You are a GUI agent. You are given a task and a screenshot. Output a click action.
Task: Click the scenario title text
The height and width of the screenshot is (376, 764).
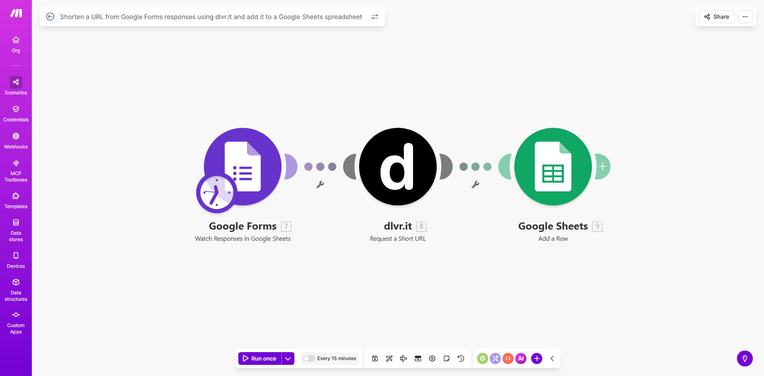(211, 17)
